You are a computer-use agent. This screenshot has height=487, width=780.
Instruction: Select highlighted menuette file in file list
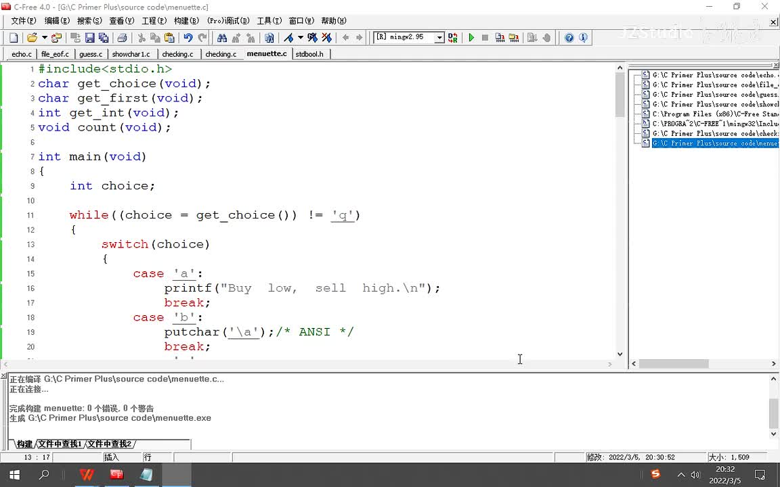(715, 143)
